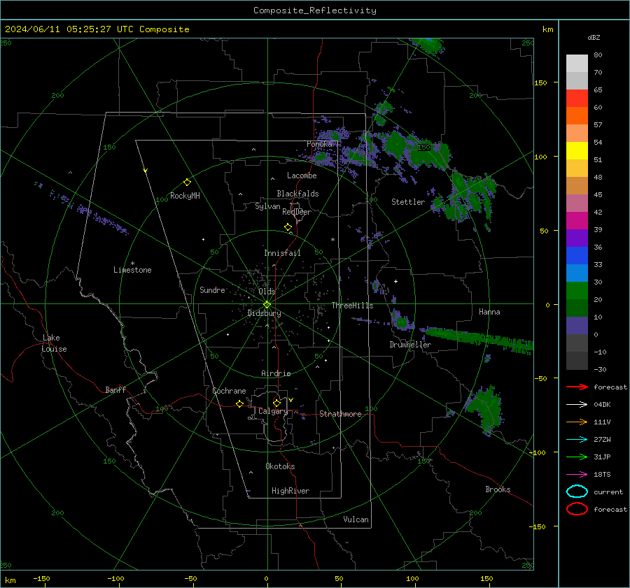Image resolution: width=630 pixels, height=588 pixels.
Task: Click the red forecast arrow in legend
Action: click(577, 387)
